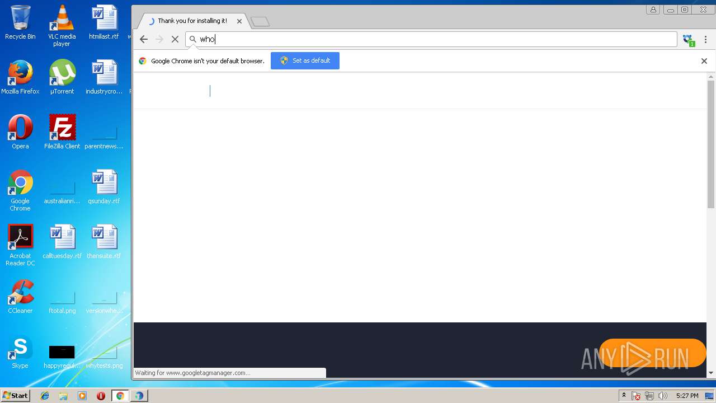Select the happyregul... black thumbnail file
Viewport: 716px width, 403px height.
(x=62, y=355)
